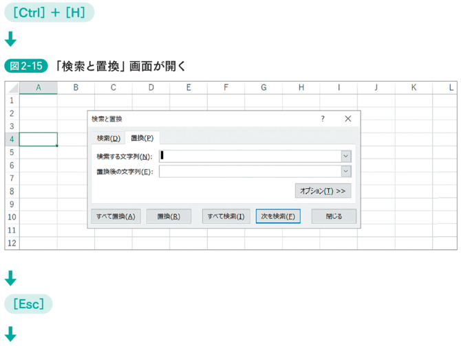The image size is (461, 346).
Task: Select column H header
Action: [x=301, y=88]
